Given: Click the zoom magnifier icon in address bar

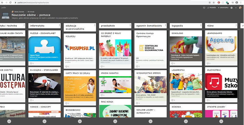Looking at the screenshot, I should (210, 2).
